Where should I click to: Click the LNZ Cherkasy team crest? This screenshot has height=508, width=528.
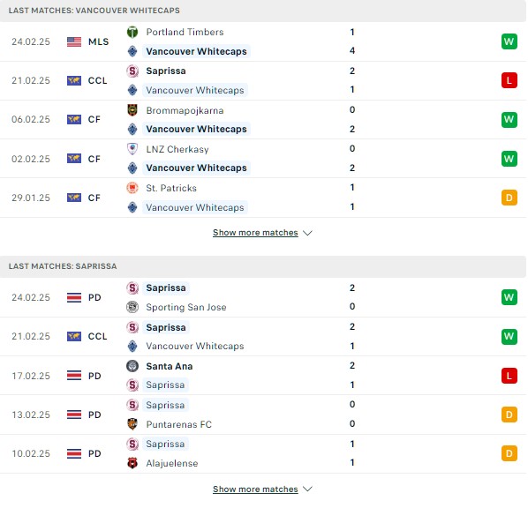(x=132, y=149)
